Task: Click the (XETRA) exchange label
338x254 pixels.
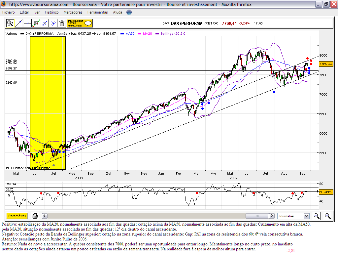Action: point(212,23)
